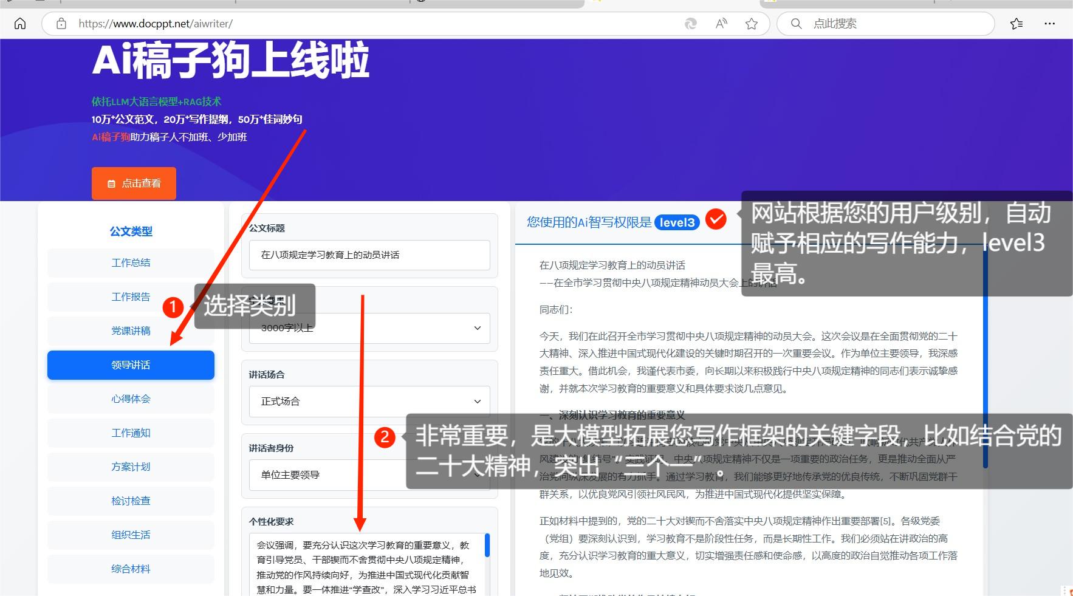Select 工作通知 document type
Screen dimensions: 1073x596
click(131, 433)
